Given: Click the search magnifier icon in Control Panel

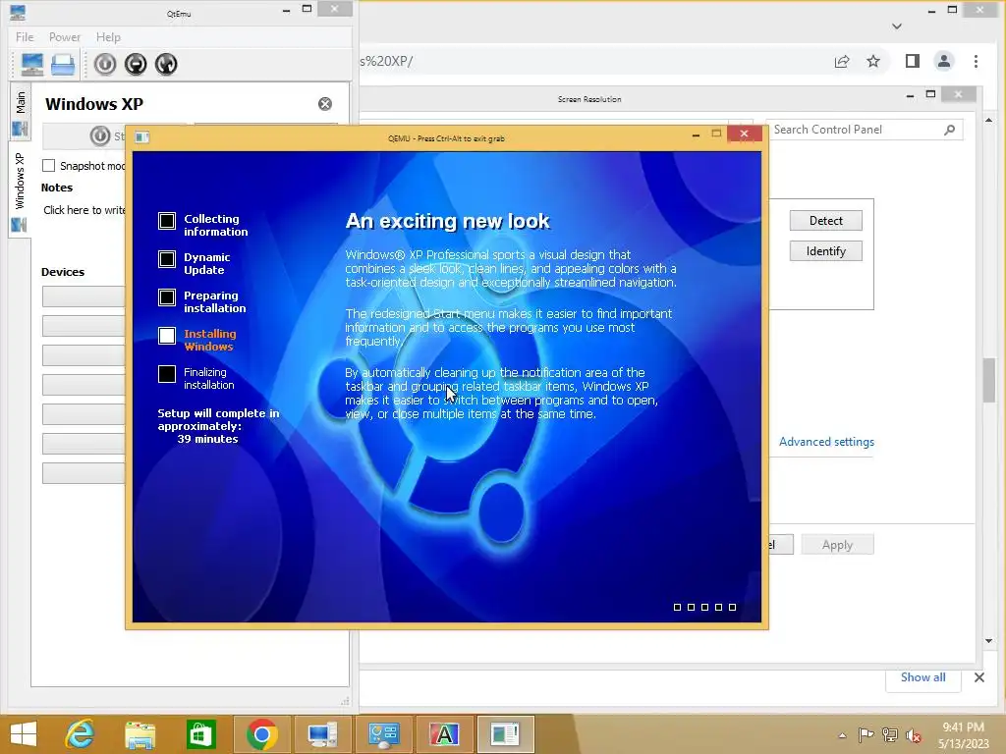Looking at the screenshot, I should [950, 130].
